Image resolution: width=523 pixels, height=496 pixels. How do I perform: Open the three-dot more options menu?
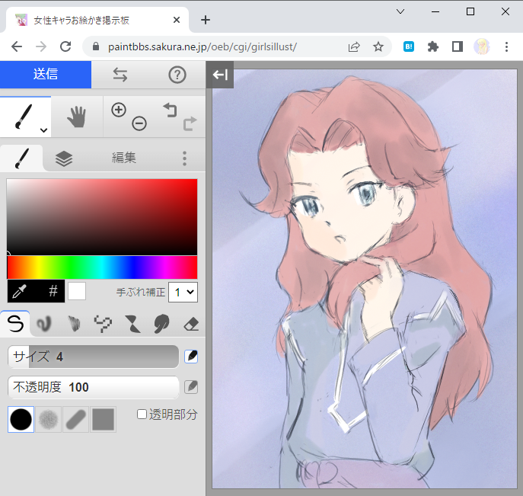[184, 158]
